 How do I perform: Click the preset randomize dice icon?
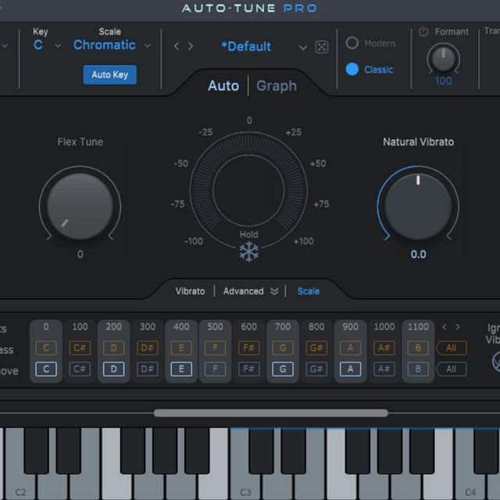pyautogui.click(x=321, y=47)
